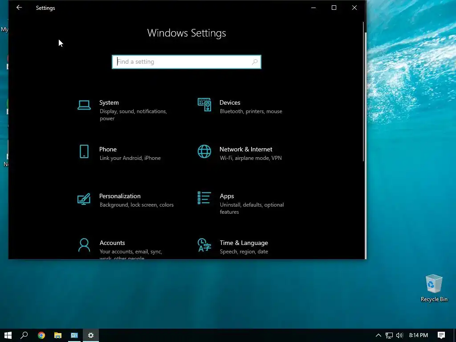Go back using the Settings back arrow
The height and width of the screenshot is (342, 456).
pos(19,8)
